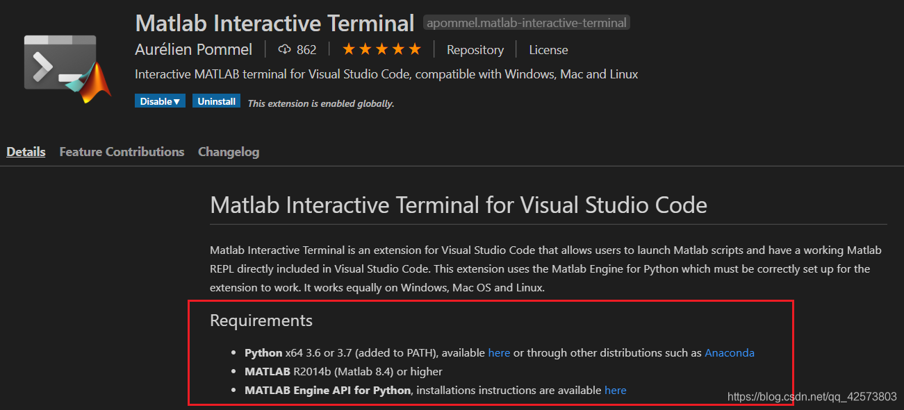The image size is (904, 410).
Task: Open the Repository link
Action: pyautogui.click(x=475, y=50)
